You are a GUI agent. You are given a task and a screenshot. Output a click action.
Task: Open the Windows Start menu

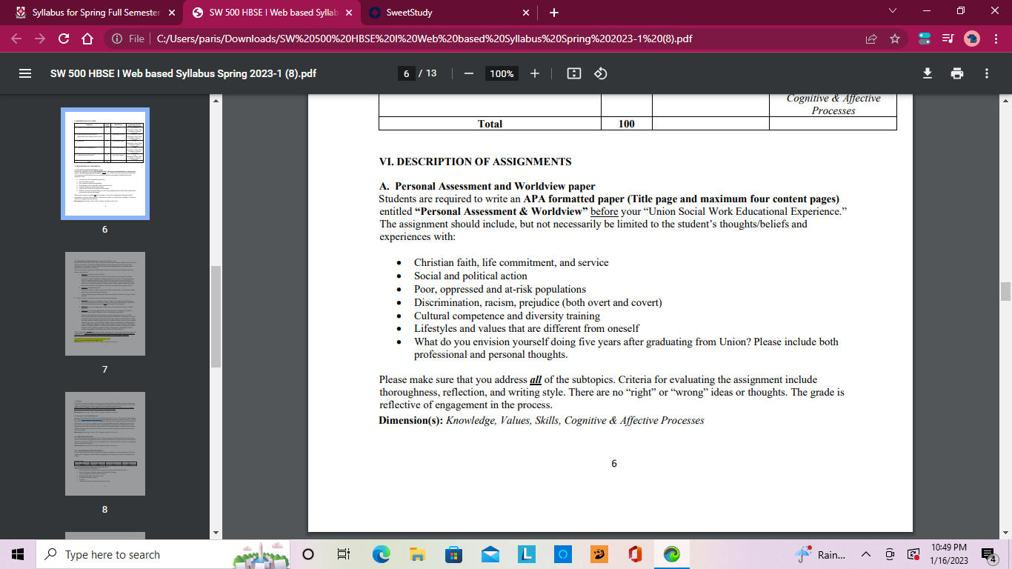point(18,554)
